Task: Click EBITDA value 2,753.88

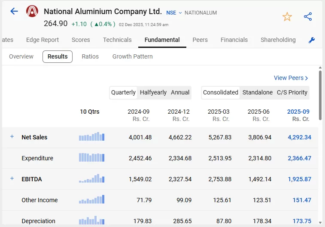Action: click(220, 179)
